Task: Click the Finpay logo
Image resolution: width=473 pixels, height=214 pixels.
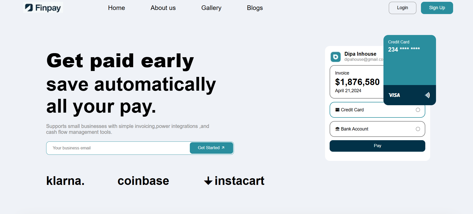Action: (43, 7)
